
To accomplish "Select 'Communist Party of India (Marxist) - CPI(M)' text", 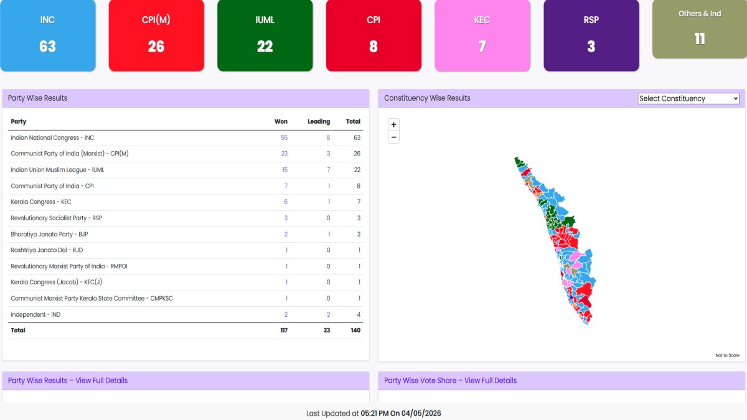I will click(x=70, y=154).
